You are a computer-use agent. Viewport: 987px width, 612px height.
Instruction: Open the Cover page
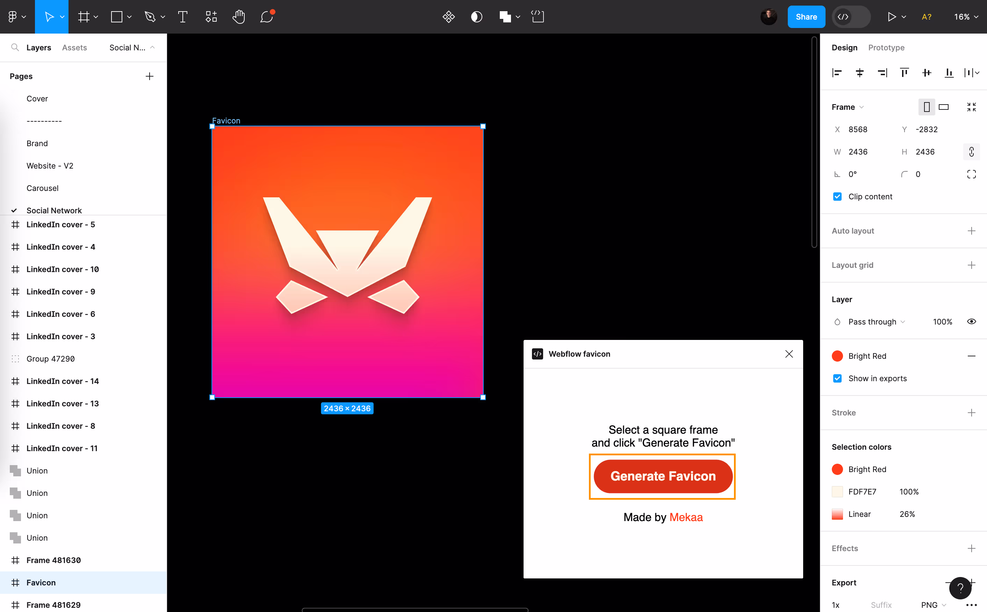pos(37,98)
